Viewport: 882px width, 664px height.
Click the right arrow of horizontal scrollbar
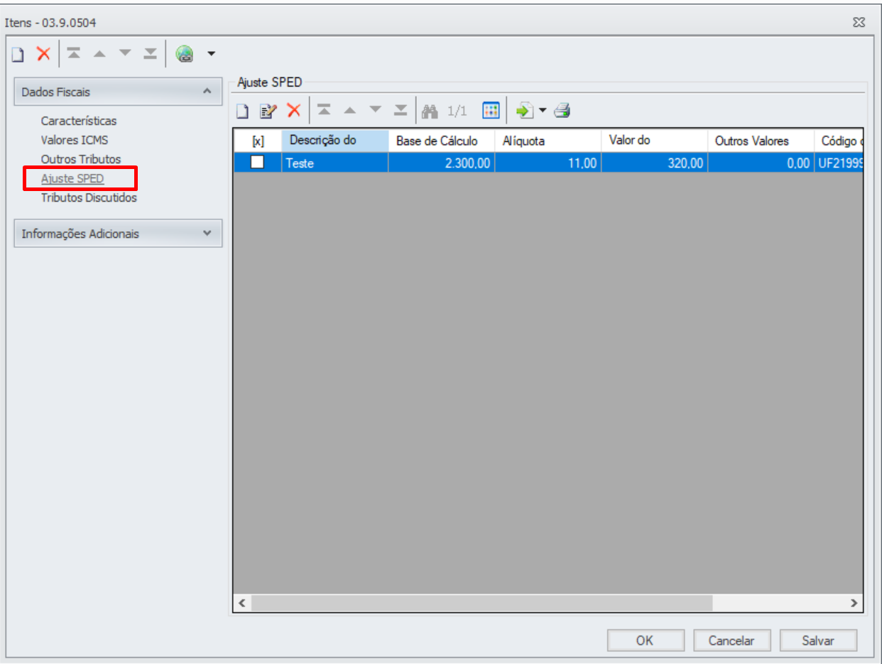pyautogui.click(x=854, y=603)
